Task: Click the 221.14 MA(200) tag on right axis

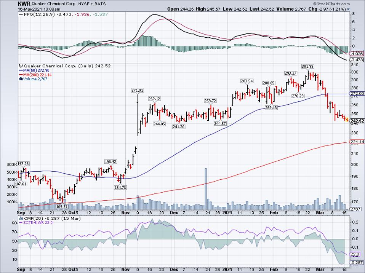Action: coord(357,142)
